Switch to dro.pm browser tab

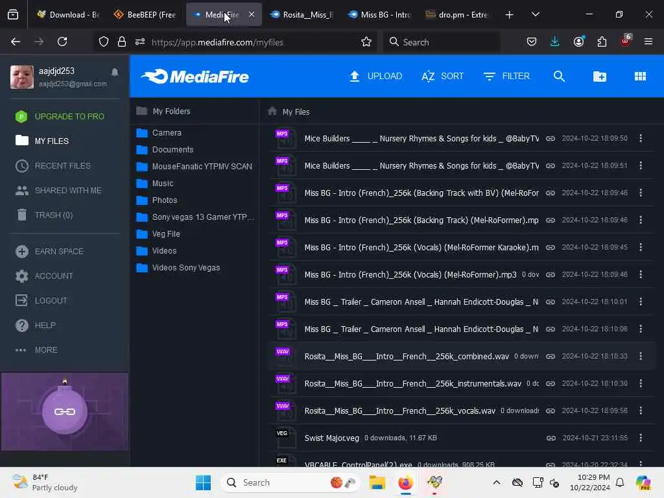pyautogui.click(x=457, y=15)
